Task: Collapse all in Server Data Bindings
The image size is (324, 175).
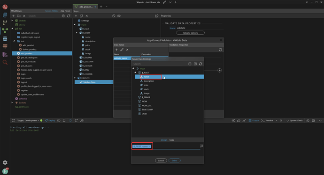Action: tap(190, 64)
